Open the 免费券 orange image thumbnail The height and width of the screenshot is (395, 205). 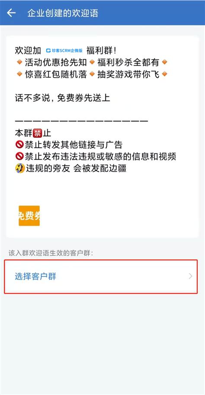29,216
